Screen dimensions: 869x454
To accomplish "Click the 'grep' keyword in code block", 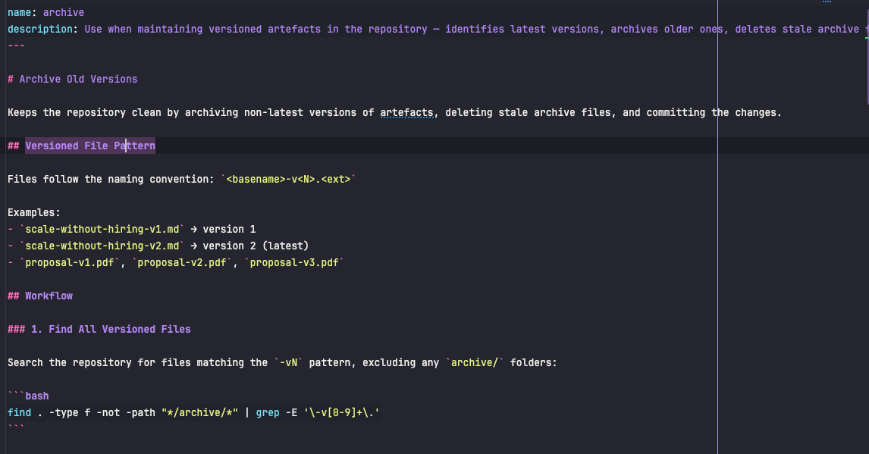I will click(268, 412).
